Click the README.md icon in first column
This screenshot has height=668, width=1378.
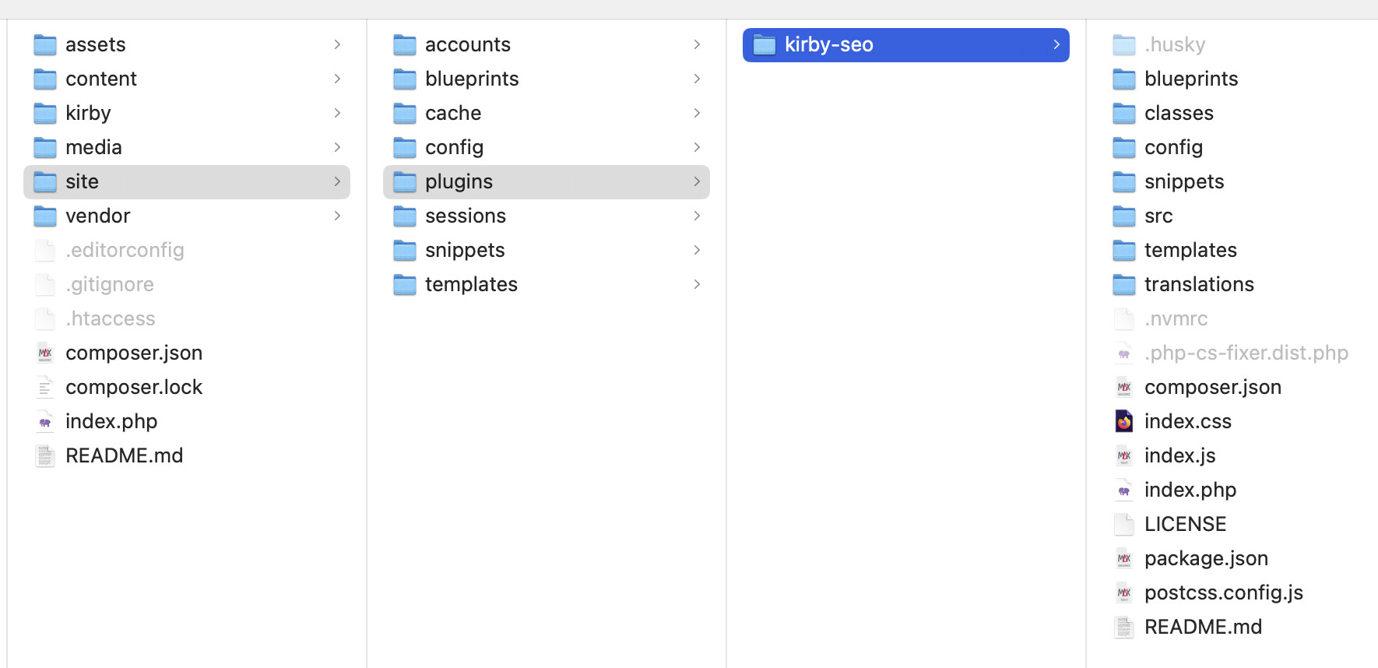click(45, 455)
